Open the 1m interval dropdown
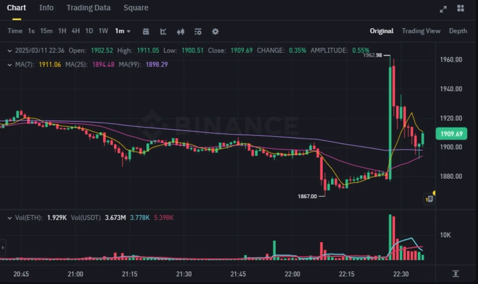 122,31
